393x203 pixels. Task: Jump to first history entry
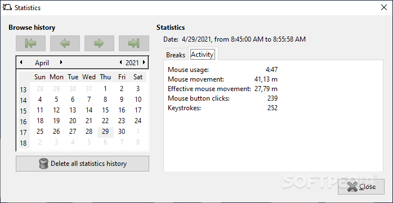[30, 43]
